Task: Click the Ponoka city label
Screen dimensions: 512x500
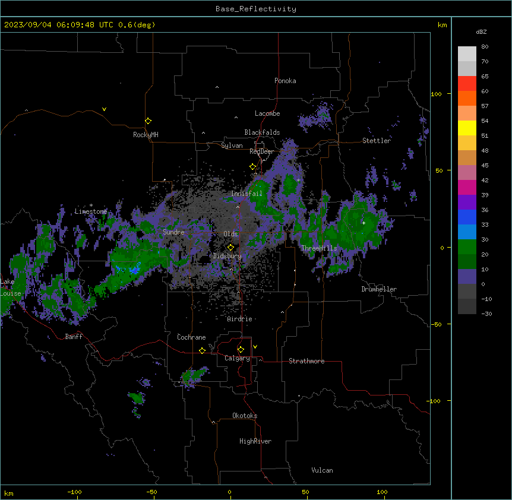Action: click(x=285, y=81)
